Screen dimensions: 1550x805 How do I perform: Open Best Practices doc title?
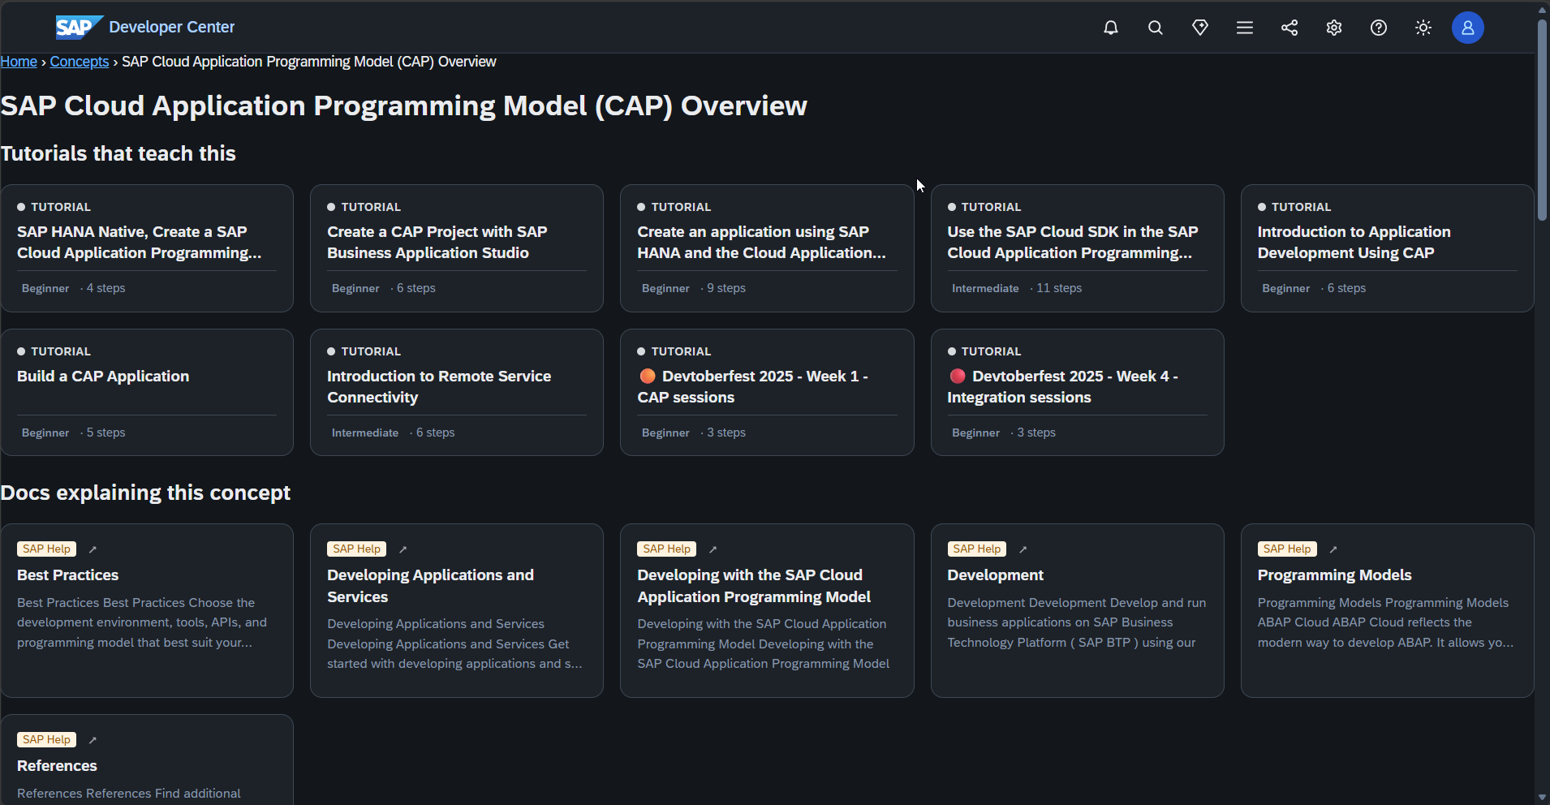68,575
